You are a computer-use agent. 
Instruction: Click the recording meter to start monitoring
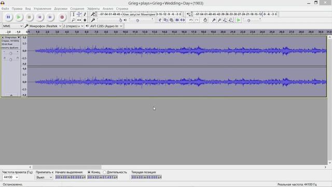pos(140,14)
